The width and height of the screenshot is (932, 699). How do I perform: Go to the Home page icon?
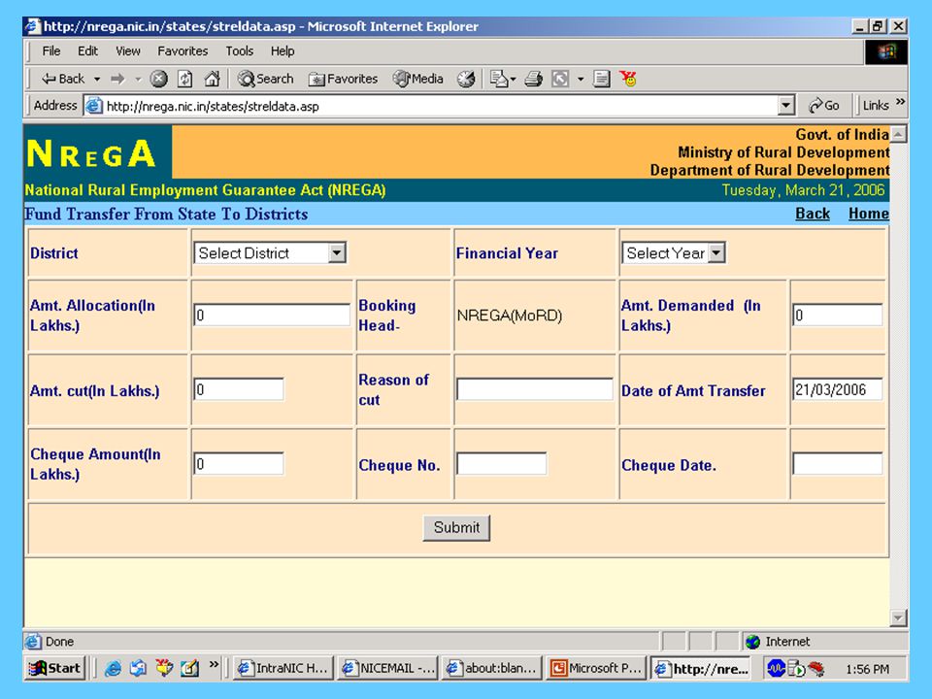pyautogui.click(x=213, y=79)
